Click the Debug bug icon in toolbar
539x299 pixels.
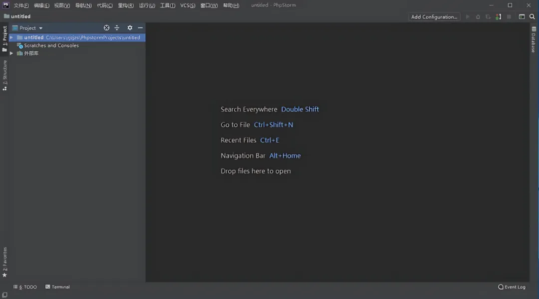point(478,16)
